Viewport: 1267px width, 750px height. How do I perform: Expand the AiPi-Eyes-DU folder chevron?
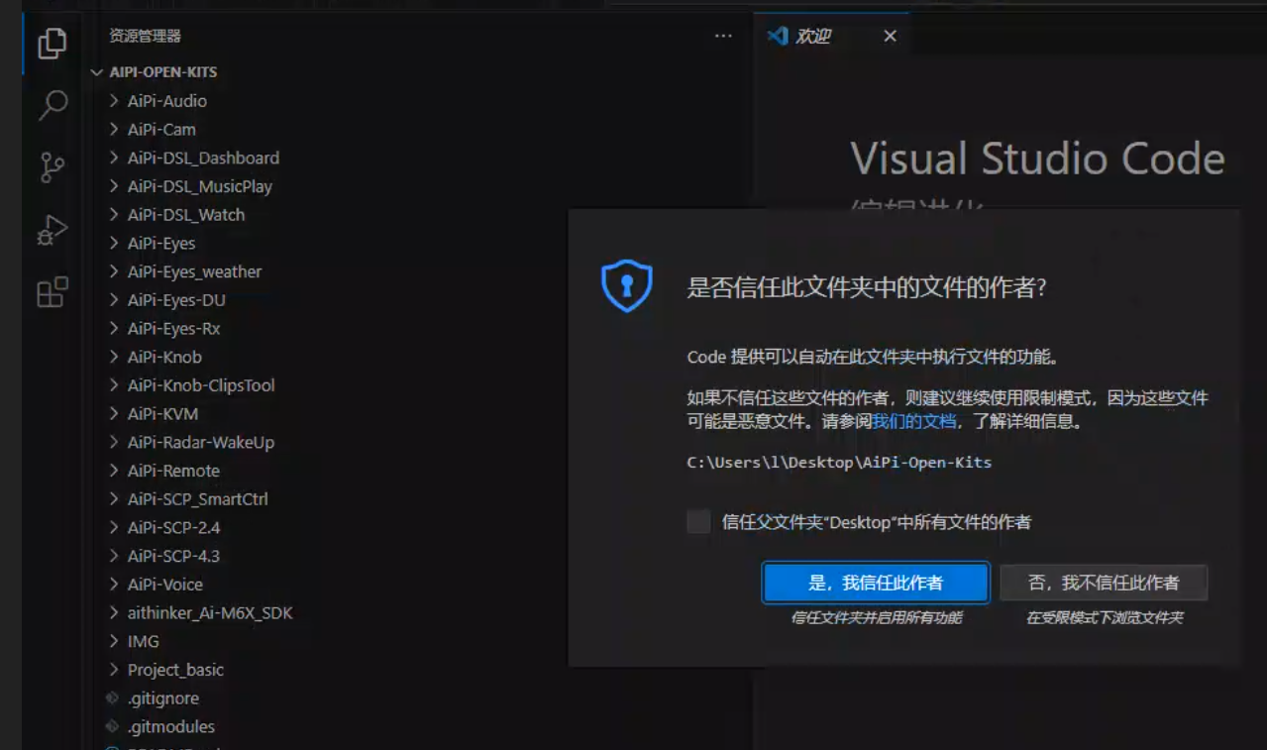114,300
